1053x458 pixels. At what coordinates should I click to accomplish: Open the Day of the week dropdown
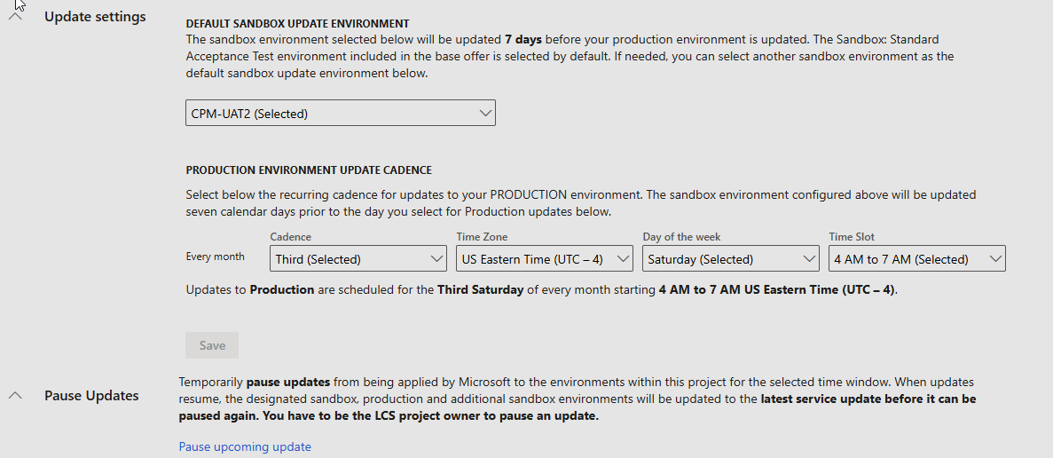[x=730, y=259]
